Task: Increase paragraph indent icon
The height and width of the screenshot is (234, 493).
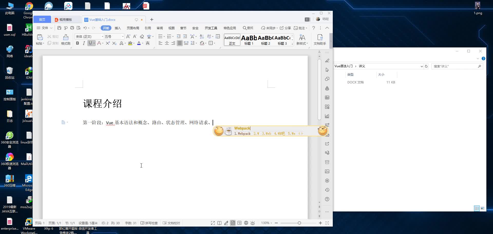Action: (x=185, y=36)
